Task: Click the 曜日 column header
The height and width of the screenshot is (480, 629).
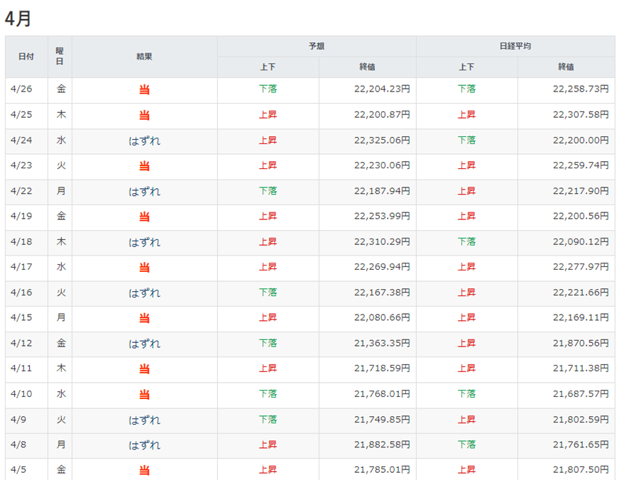Action: click(x=60, y=56)
